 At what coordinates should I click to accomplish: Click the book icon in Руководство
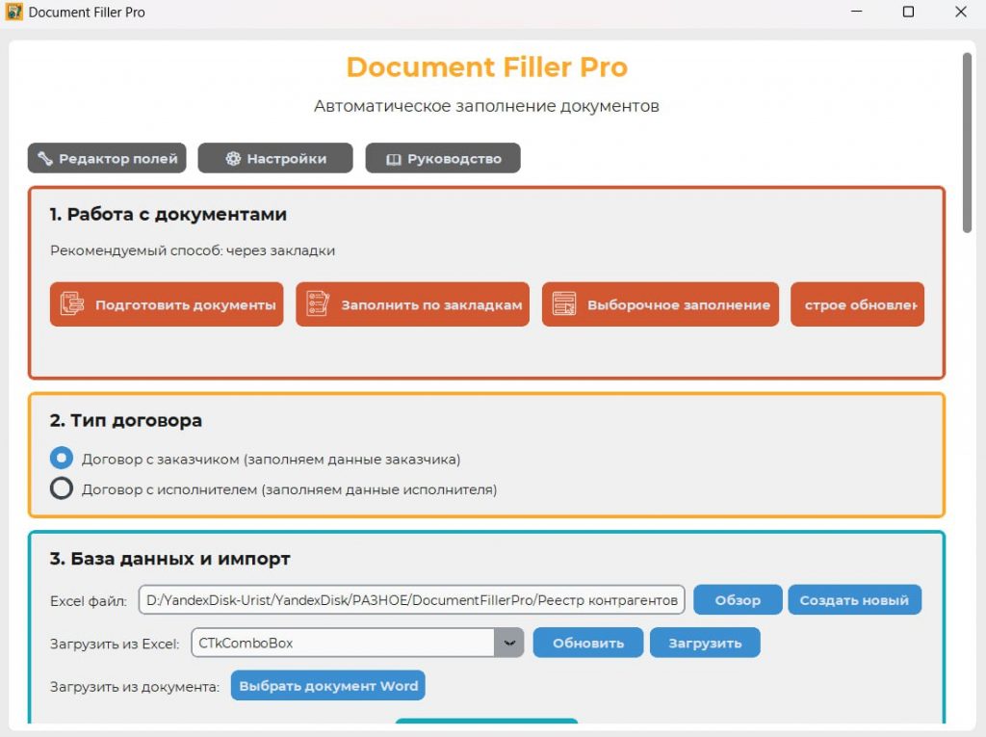[393, 159]
